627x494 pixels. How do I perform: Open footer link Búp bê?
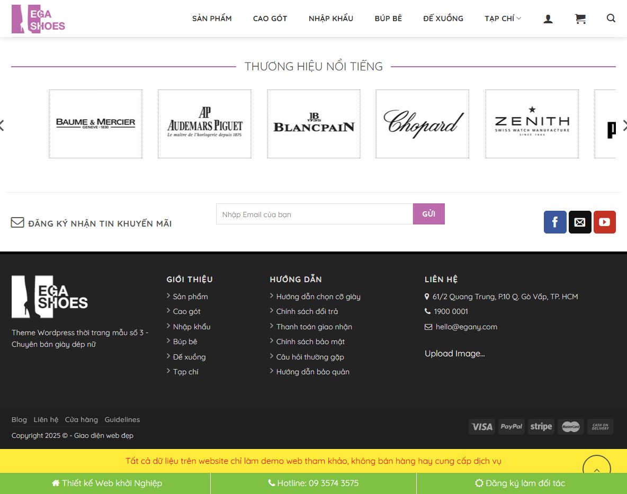185,342
